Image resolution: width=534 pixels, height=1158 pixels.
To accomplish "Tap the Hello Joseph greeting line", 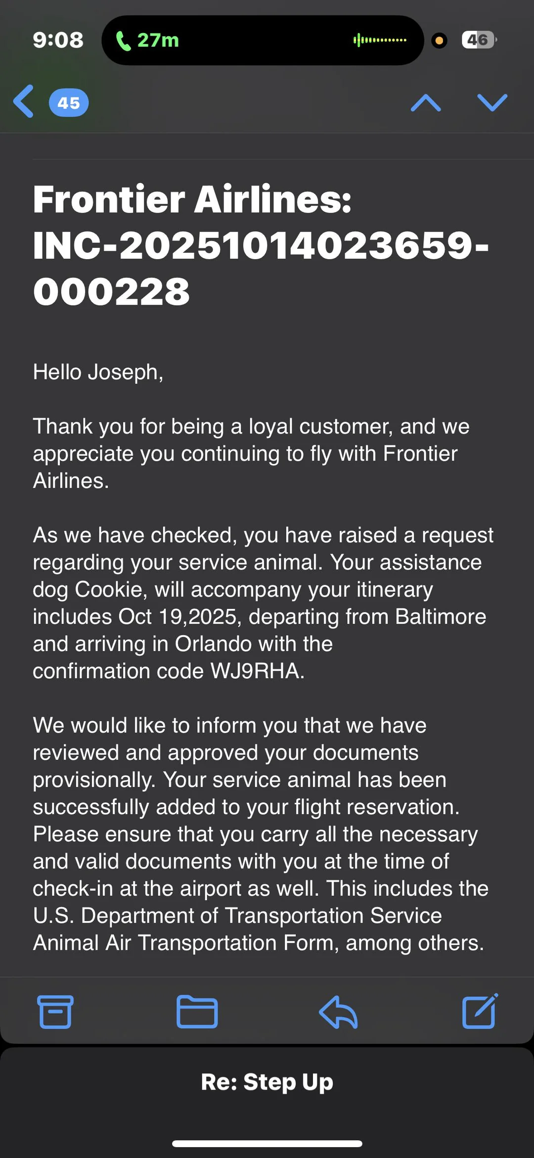I will 98,372.
